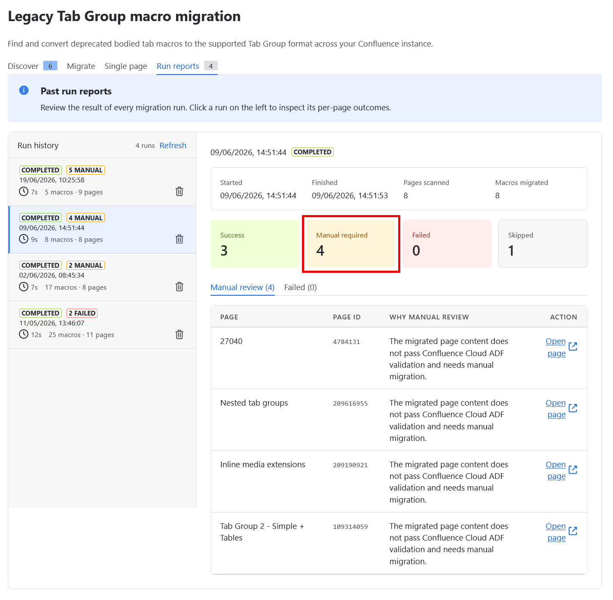Click external link icon for Tab Group 2
Viewport: 613px width, 600px height.
pyautogui.click(x=573, y=531)
